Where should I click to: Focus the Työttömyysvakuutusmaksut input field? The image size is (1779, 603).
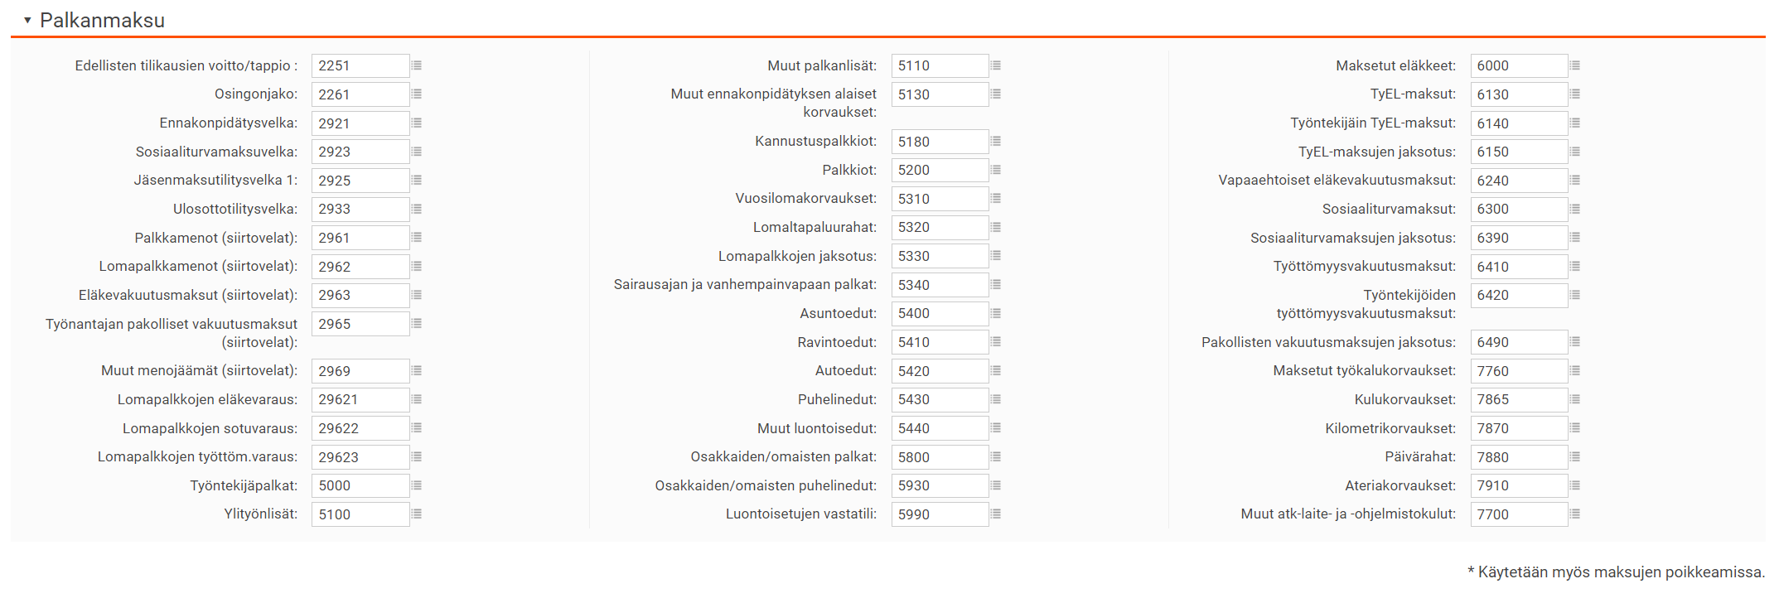1518,267
